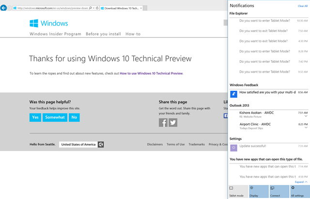Click Clear All notifications
The width and height of the screenshot is (310, 199).
(302, 6)
